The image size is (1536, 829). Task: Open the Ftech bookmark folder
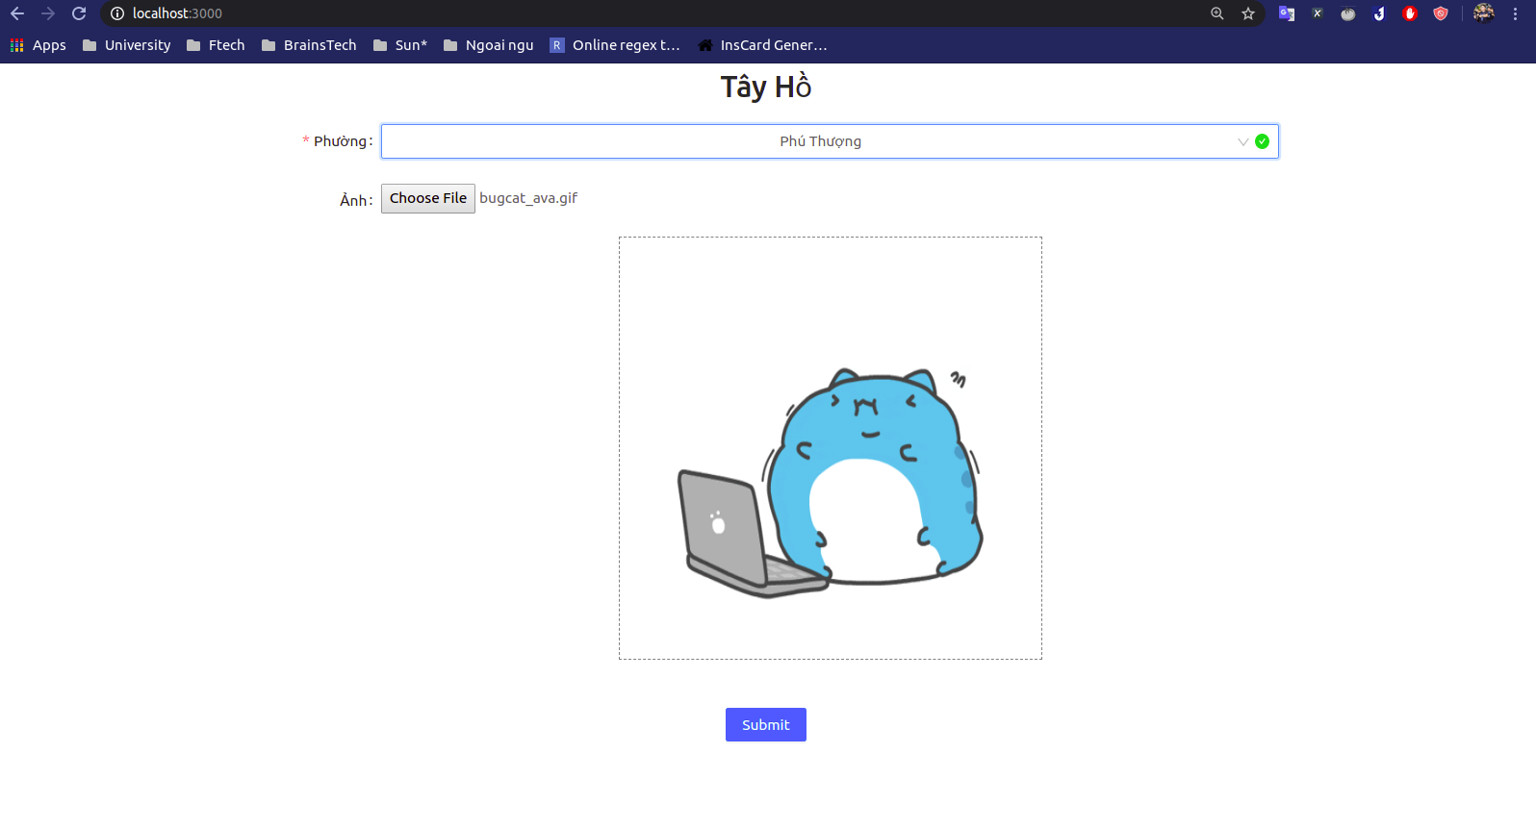[216, 45]
